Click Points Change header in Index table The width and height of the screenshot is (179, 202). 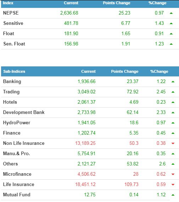(117, 3)
